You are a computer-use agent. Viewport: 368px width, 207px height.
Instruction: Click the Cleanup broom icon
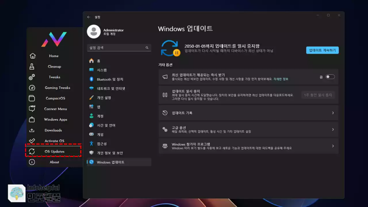click(x=32, y=66)
